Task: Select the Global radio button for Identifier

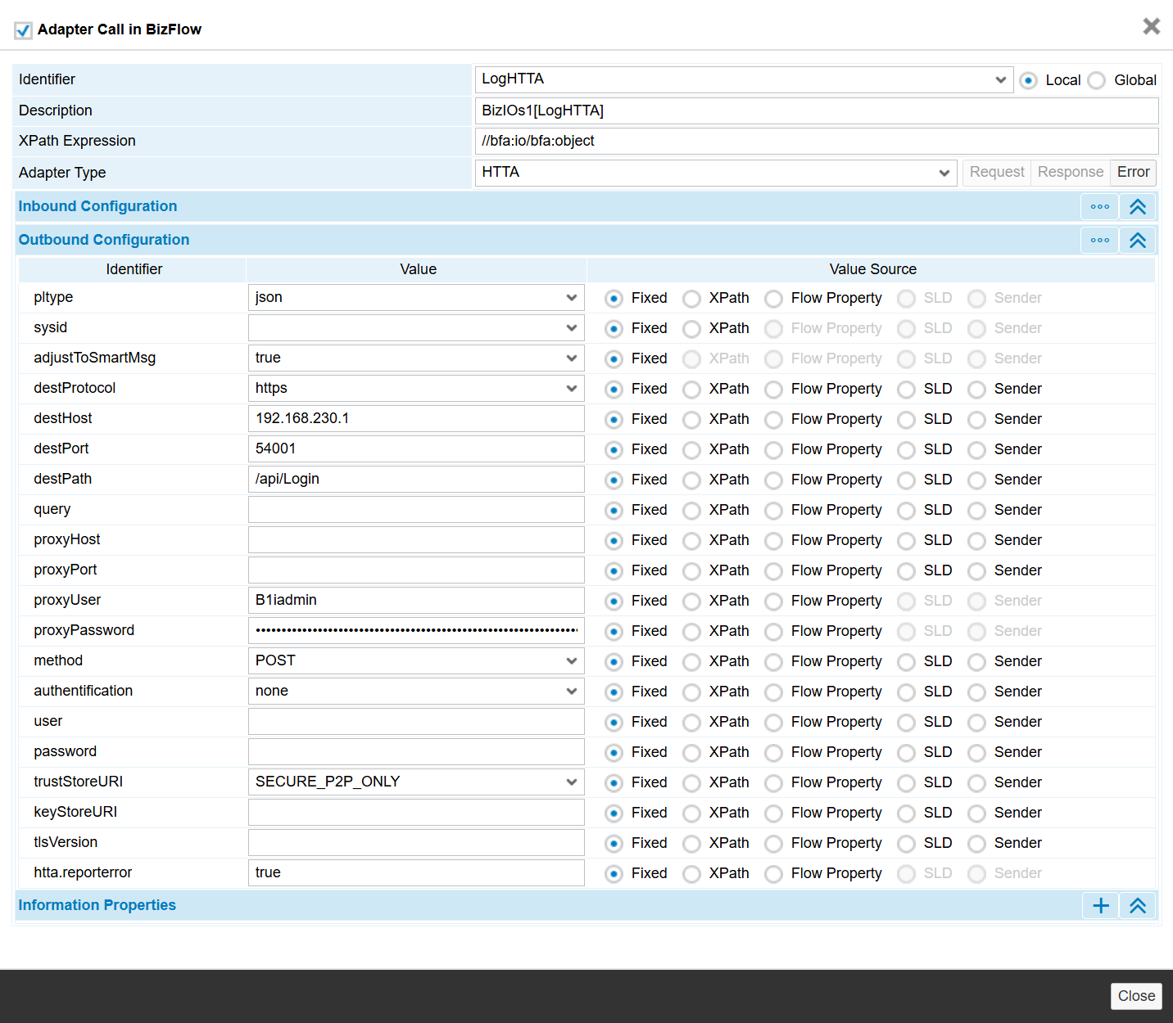Action: point(1097,80)
